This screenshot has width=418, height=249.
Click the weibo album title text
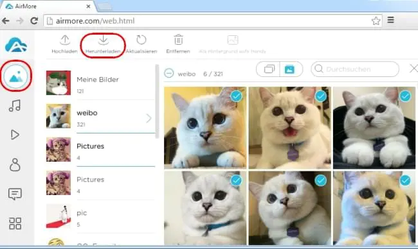coord(186,74)
